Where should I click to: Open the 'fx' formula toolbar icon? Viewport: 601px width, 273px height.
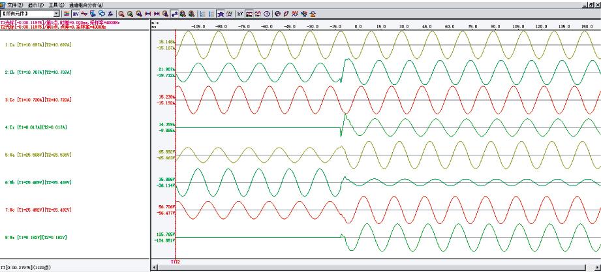111,14
